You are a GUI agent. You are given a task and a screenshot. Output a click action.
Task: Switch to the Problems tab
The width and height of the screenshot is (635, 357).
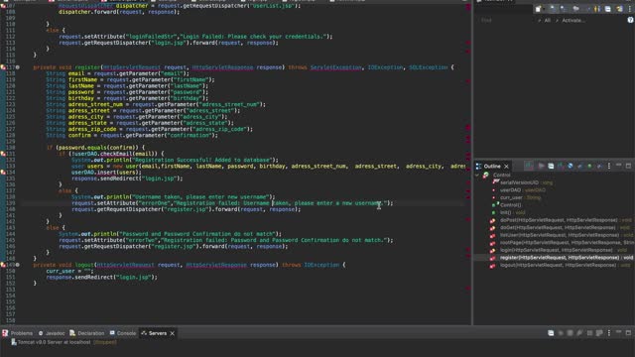click(x=18, y=333)
